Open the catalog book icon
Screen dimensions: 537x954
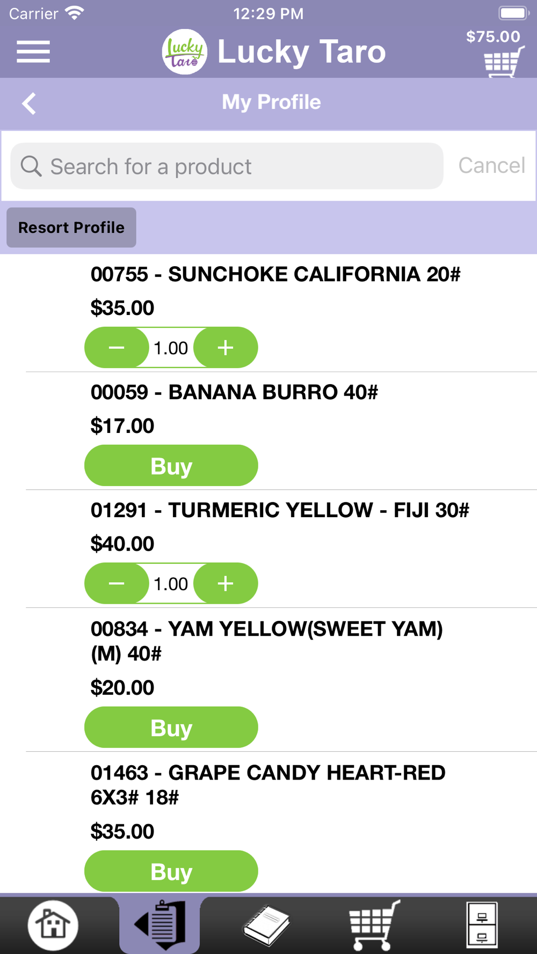point(266,925)
